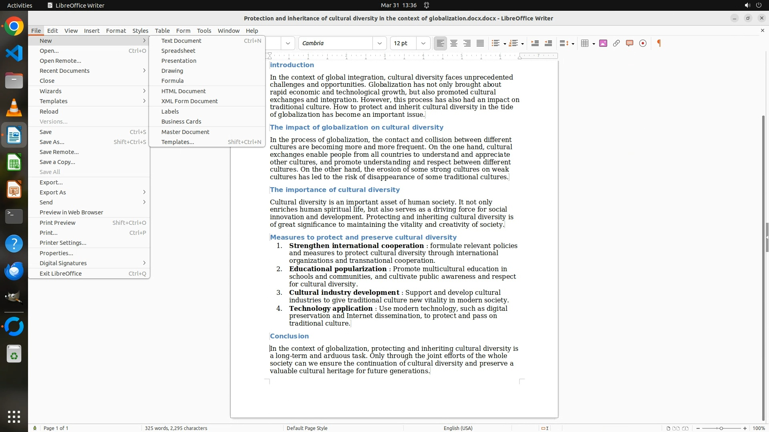Select Save As... in the File menu
Screen dimensions: 769x432
tap(52, 142)
